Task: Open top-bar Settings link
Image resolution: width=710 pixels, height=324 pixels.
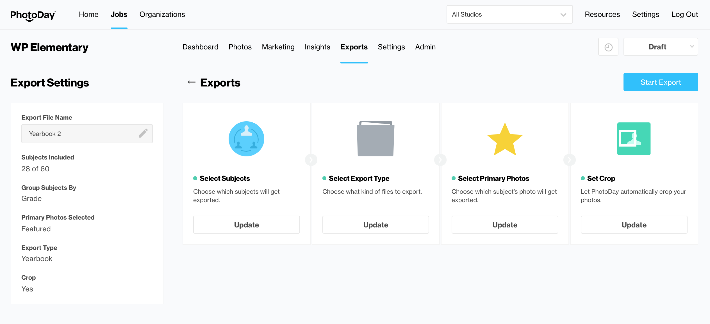Action: [x=645, y=14]
